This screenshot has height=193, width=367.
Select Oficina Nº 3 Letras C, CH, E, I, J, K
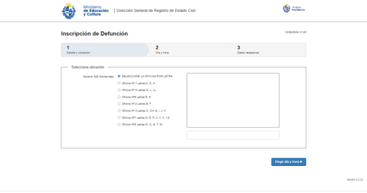(119, 110)
